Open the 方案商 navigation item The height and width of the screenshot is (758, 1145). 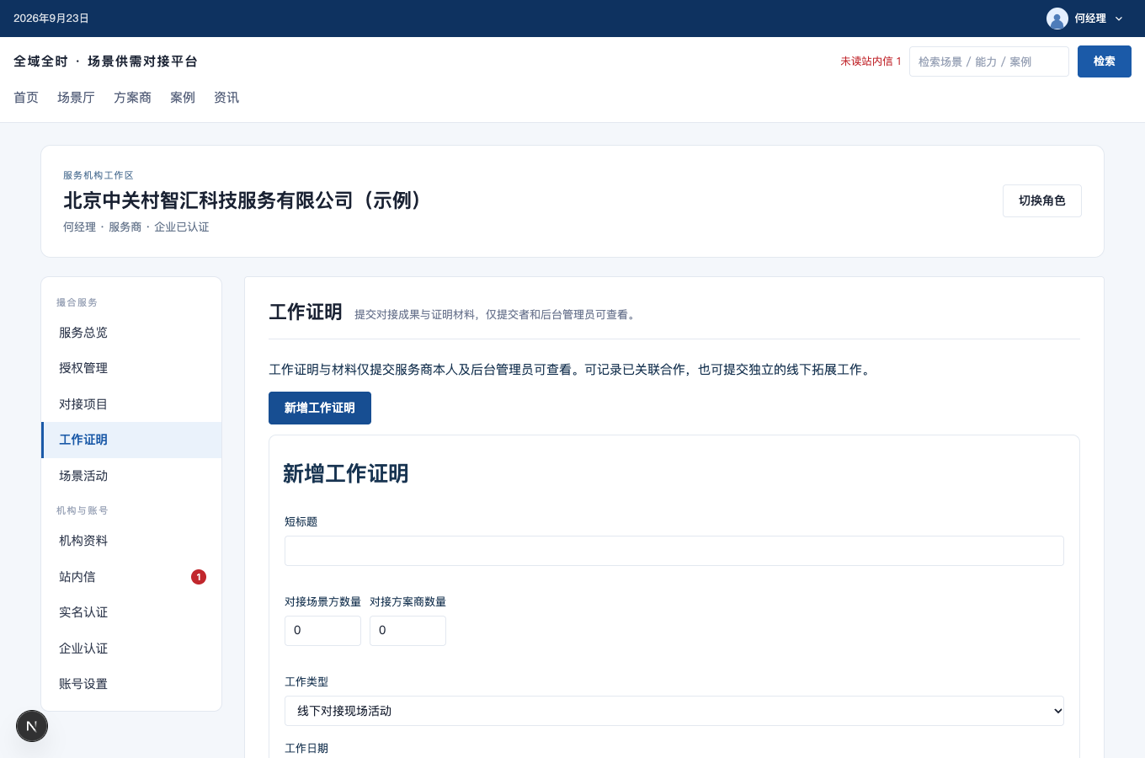[132, 98]
